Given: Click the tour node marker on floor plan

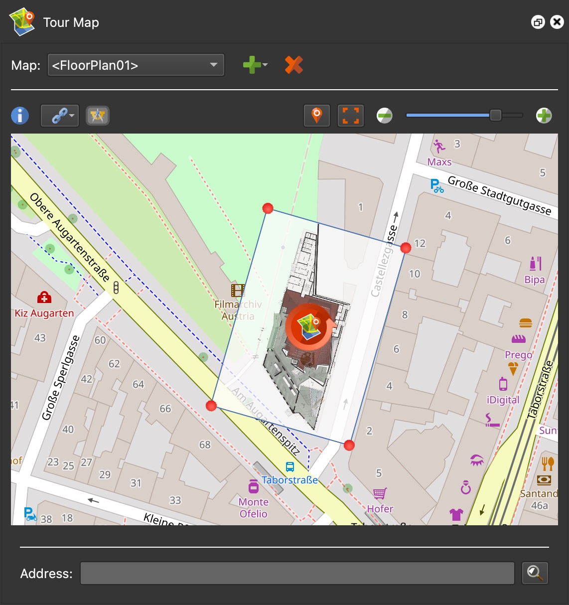Looking at the screenshot, I should [x=309, y=326].
